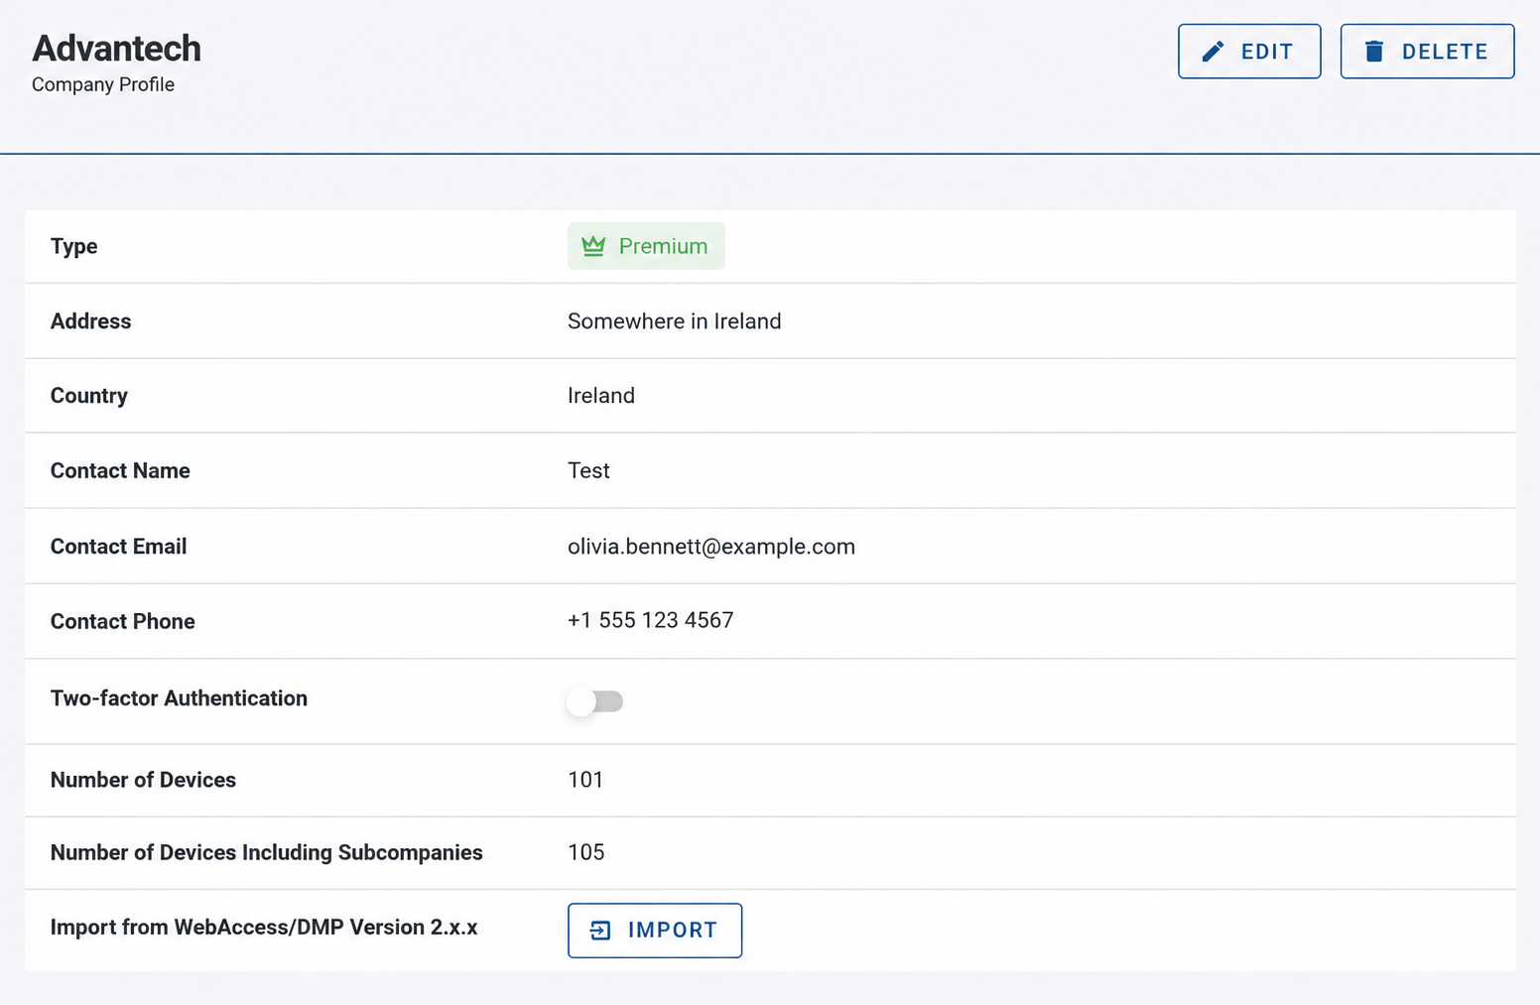Image resolution: width=1540 pixels, height=1005 pixels.
Task: Select the address Somewhere in Ireland
Action: (x=675, y=321)
